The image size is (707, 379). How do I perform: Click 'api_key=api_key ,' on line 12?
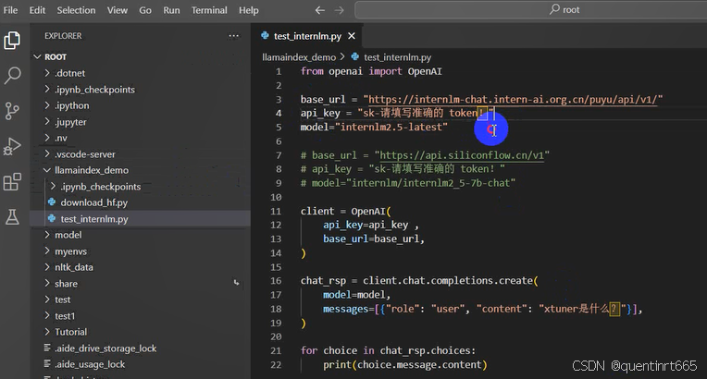click(x=371, y=225)
